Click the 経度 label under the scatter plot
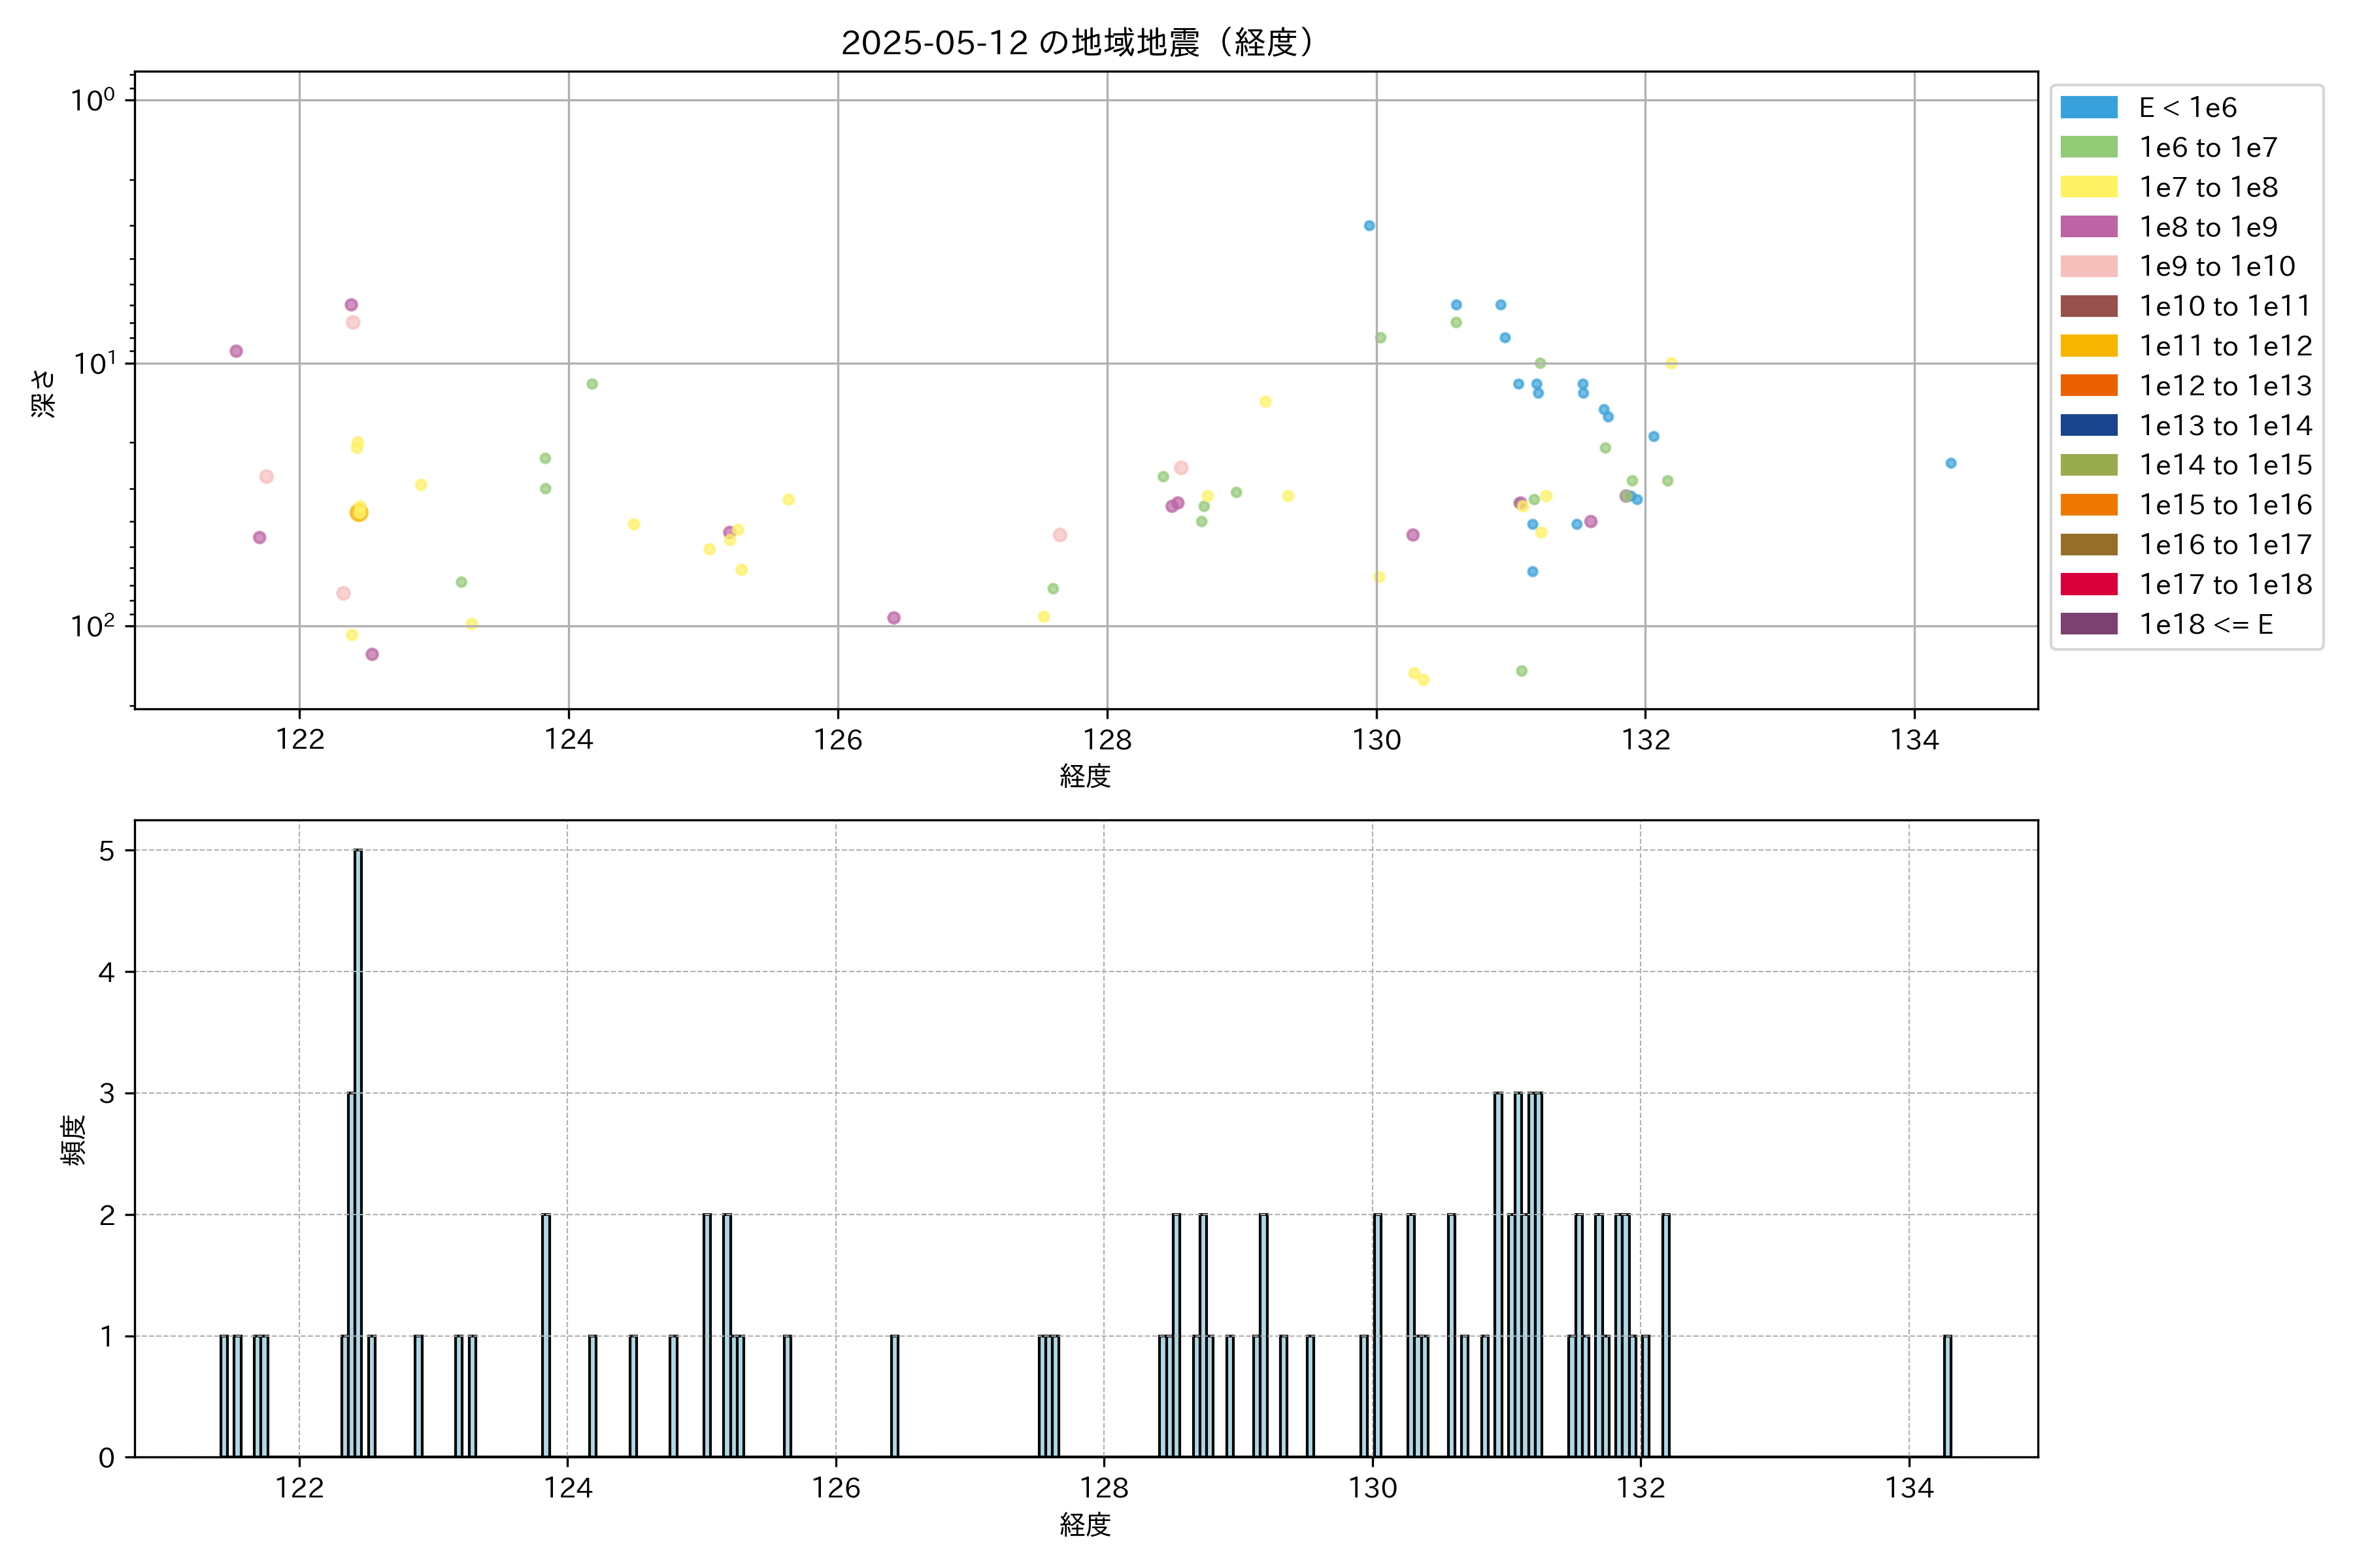The height and width of the screenshot is (1568, 2353). click(1084, 776)
